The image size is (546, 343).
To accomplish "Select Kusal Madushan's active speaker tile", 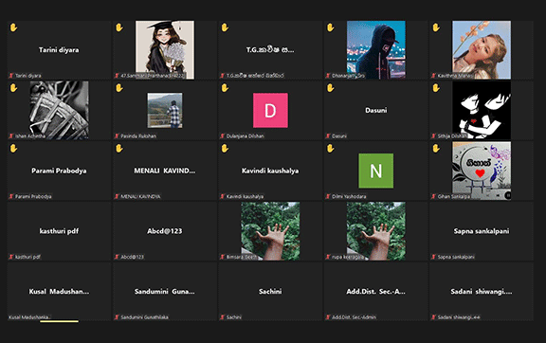I will (x=59, y=292).
